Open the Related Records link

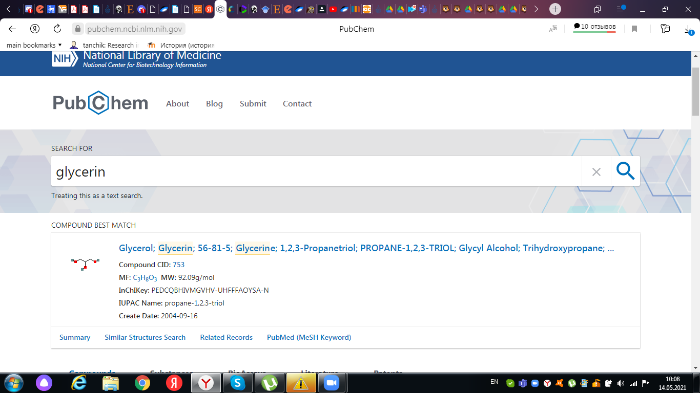pos(227,337)
